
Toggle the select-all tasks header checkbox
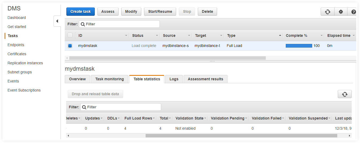(x=70, y=35)
